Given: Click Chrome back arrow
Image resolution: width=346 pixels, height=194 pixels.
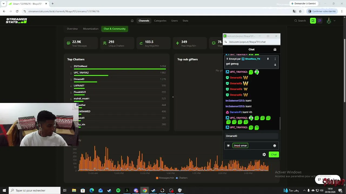Looking at the screenshot, I should coord(4,11).
